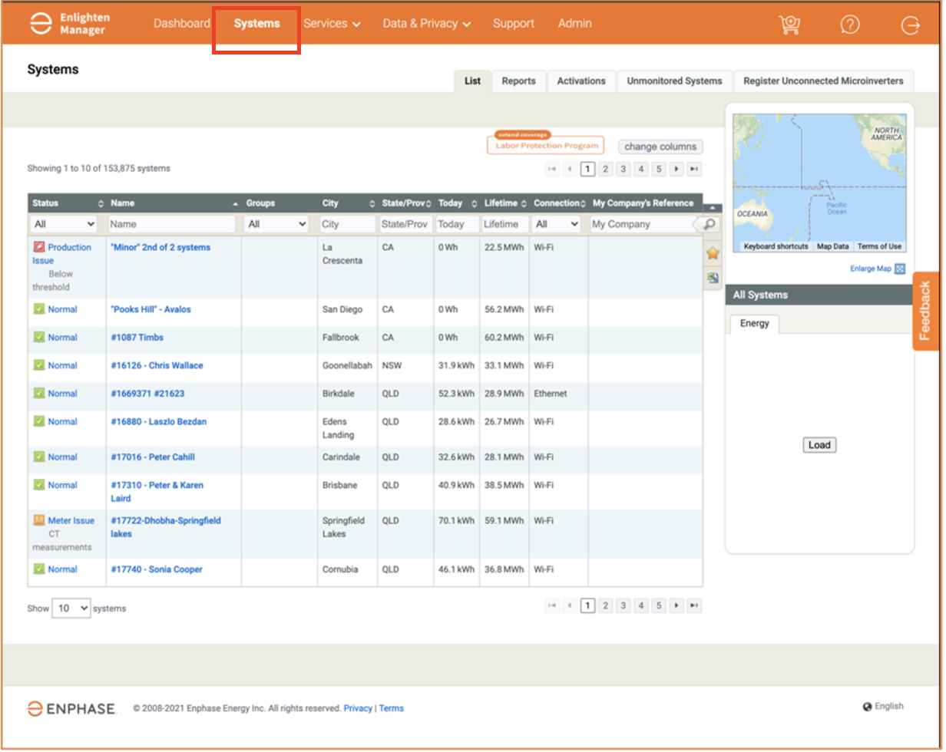Open the Services menu

coord(332,24)
